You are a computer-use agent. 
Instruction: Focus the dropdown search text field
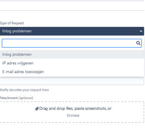click(x=72, y=43)
